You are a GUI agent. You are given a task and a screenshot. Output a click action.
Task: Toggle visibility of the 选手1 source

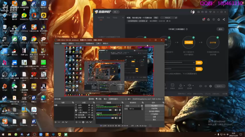(89, 105)
